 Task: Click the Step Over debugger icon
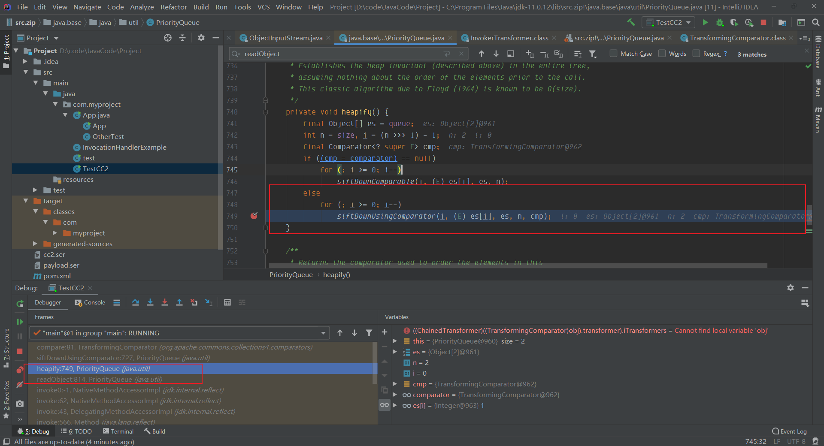tap(136, 302)
